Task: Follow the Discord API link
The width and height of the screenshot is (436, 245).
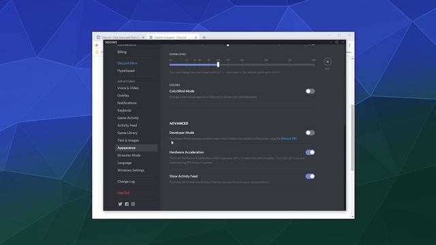Action: point(289,138)
